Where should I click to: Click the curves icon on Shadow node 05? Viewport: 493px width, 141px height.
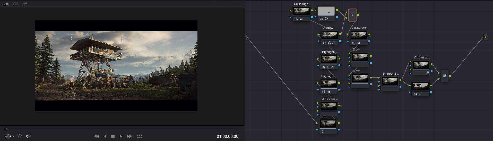tap(333, 43)
